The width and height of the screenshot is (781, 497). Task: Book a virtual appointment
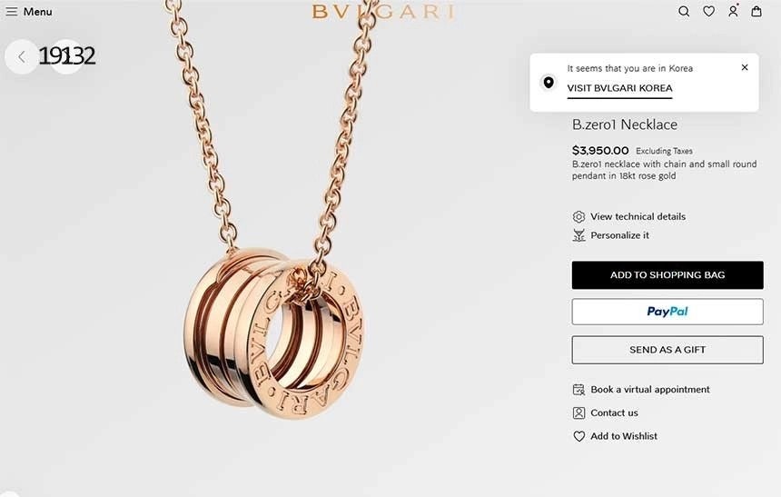pos(649,389)
